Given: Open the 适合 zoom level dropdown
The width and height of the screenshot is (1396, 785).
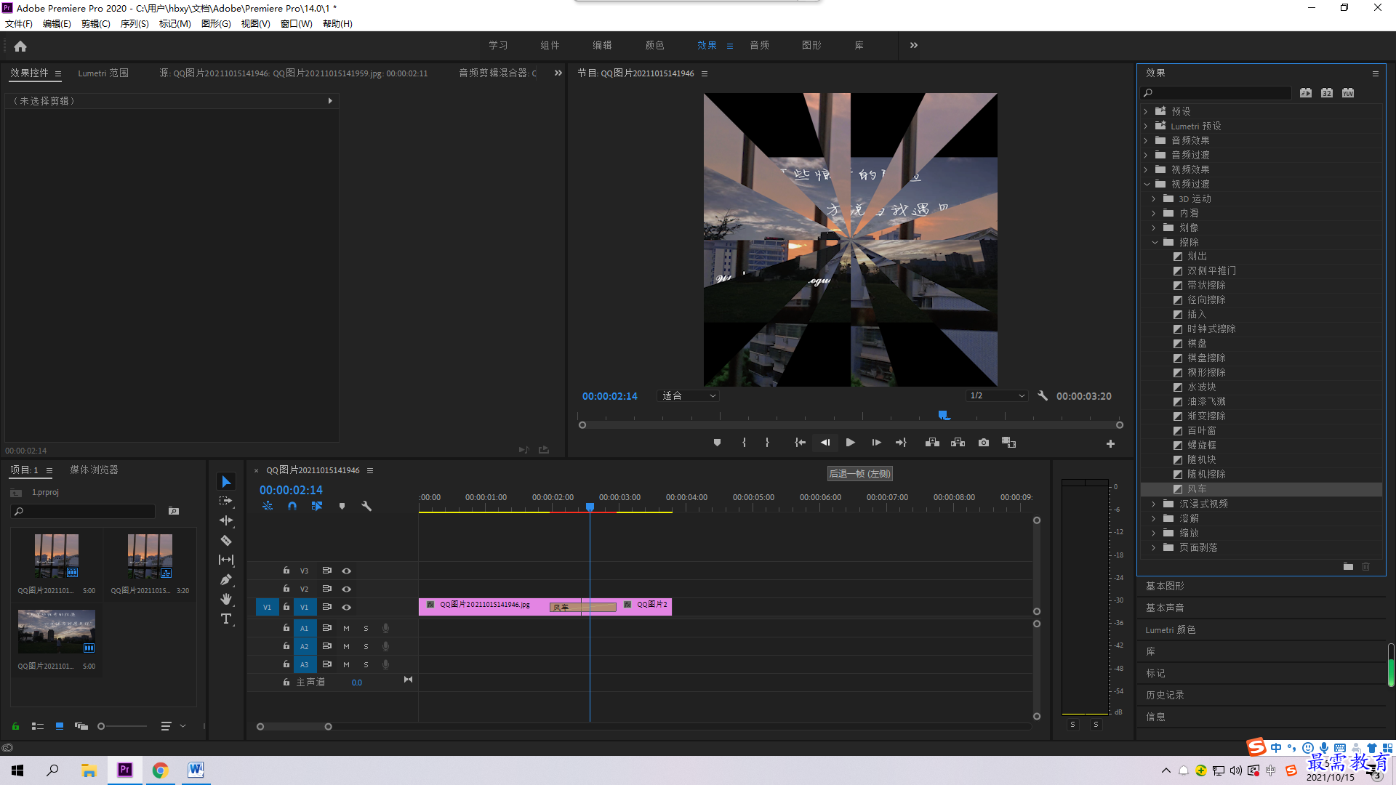Looking at the screenshot, I should 688,396.
